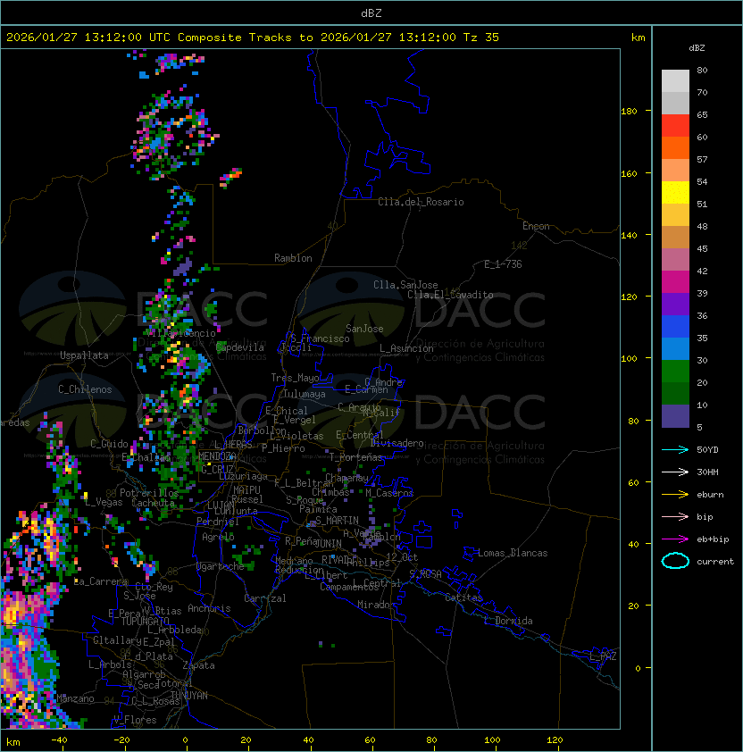This screenshot has height=752, width=743.
Task: Pick the purple swatch in the dBZ scale
Action: [x=675, y=304]
